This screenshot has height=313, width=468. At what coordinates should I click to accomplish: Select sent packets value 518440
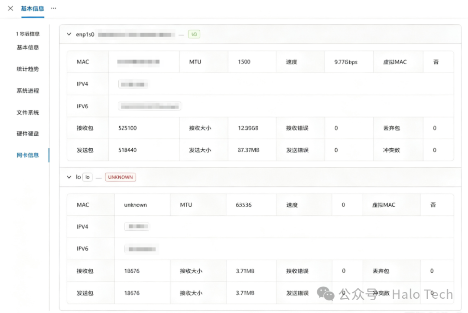pyautogui.click(x=127, y=150)
